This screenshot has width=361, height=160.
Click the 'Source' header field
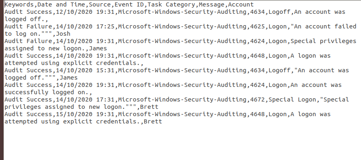pos(100,4)
